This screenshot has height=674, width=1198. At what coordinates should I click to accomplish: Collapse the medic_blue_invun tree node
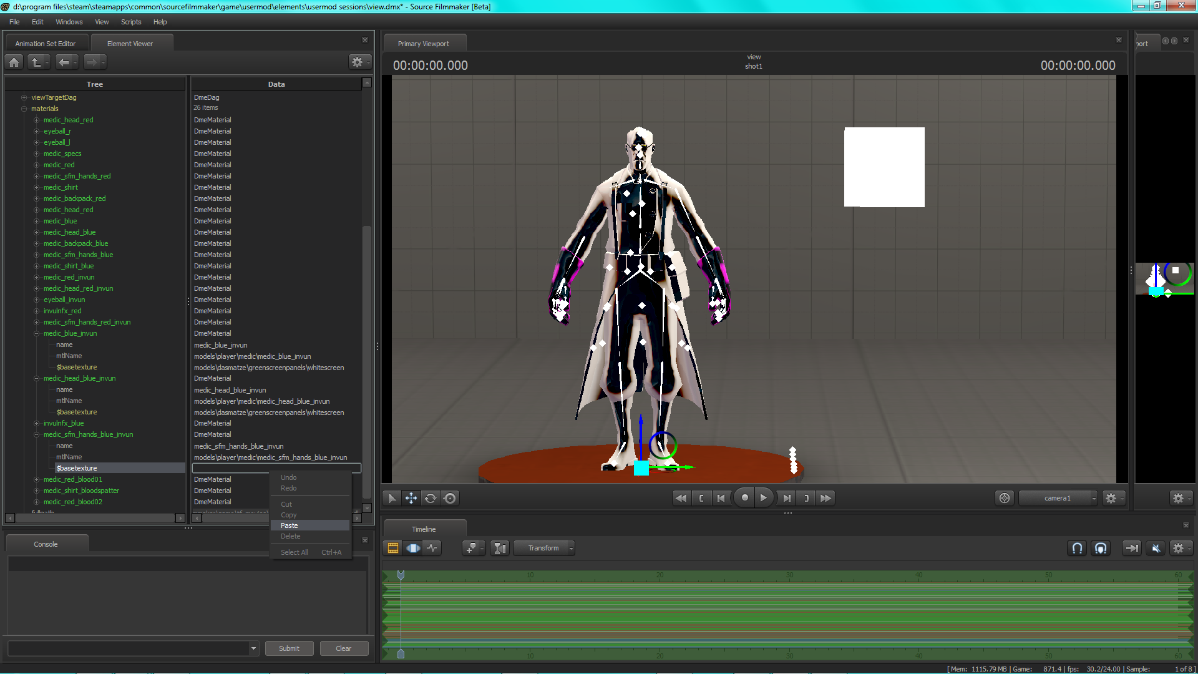(x=37, y=333)
